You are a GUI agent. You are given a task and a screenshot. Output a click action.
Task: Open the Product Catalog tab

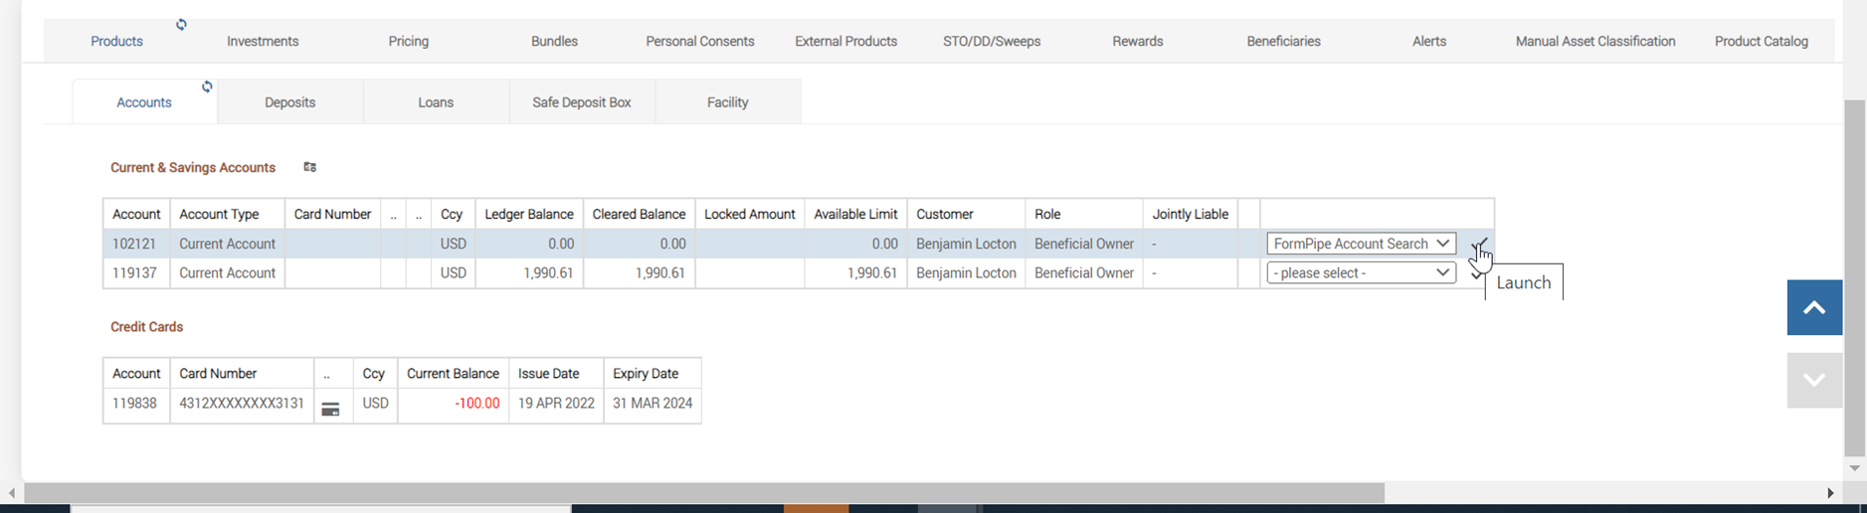click(1761, 42)
